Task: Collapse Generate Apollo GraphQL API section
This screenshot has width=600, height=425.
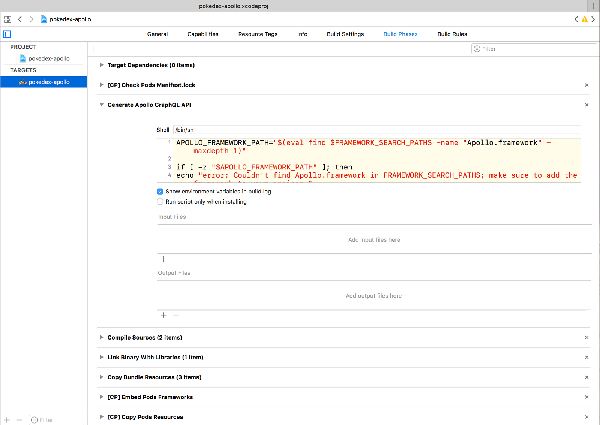Action: coord(101,105)
